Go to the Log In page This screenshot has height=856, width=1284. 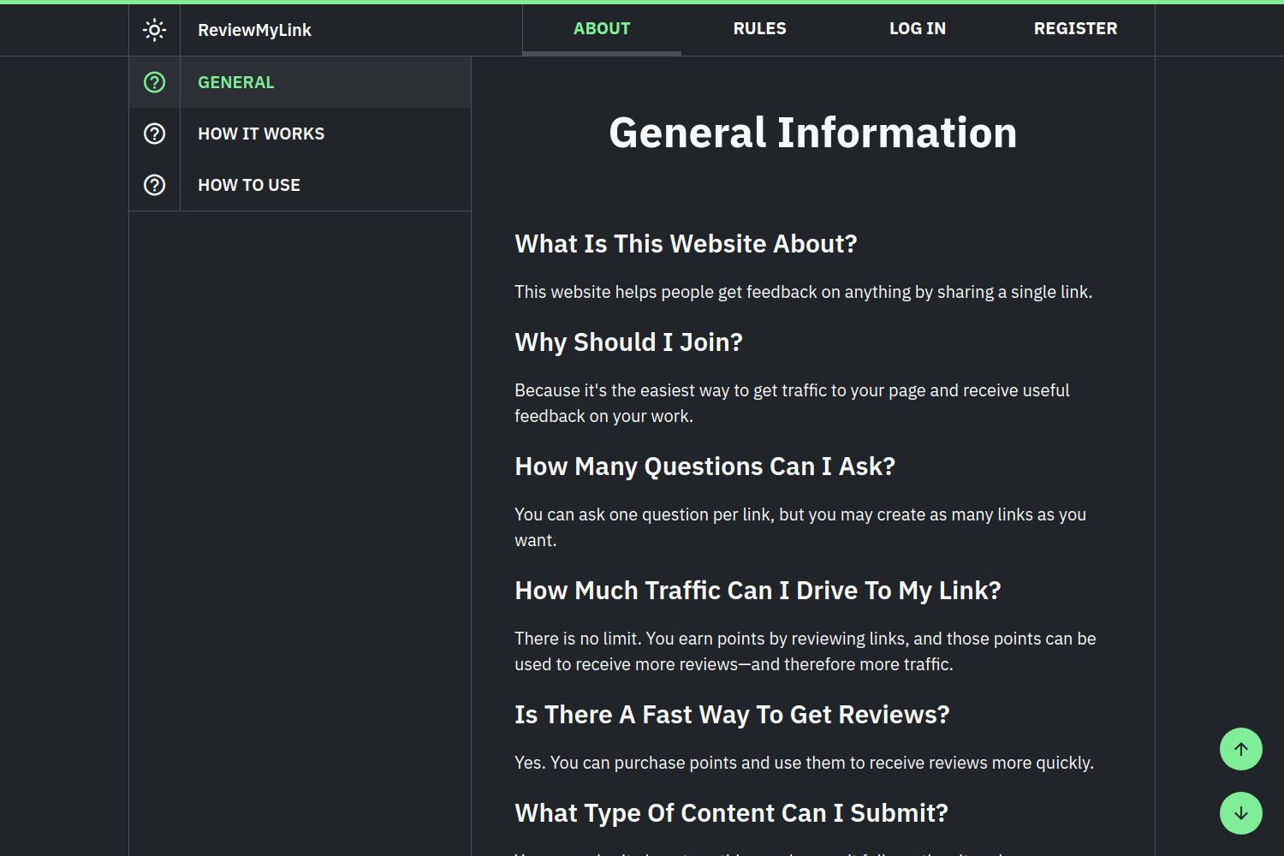click(x=917, y=29)
